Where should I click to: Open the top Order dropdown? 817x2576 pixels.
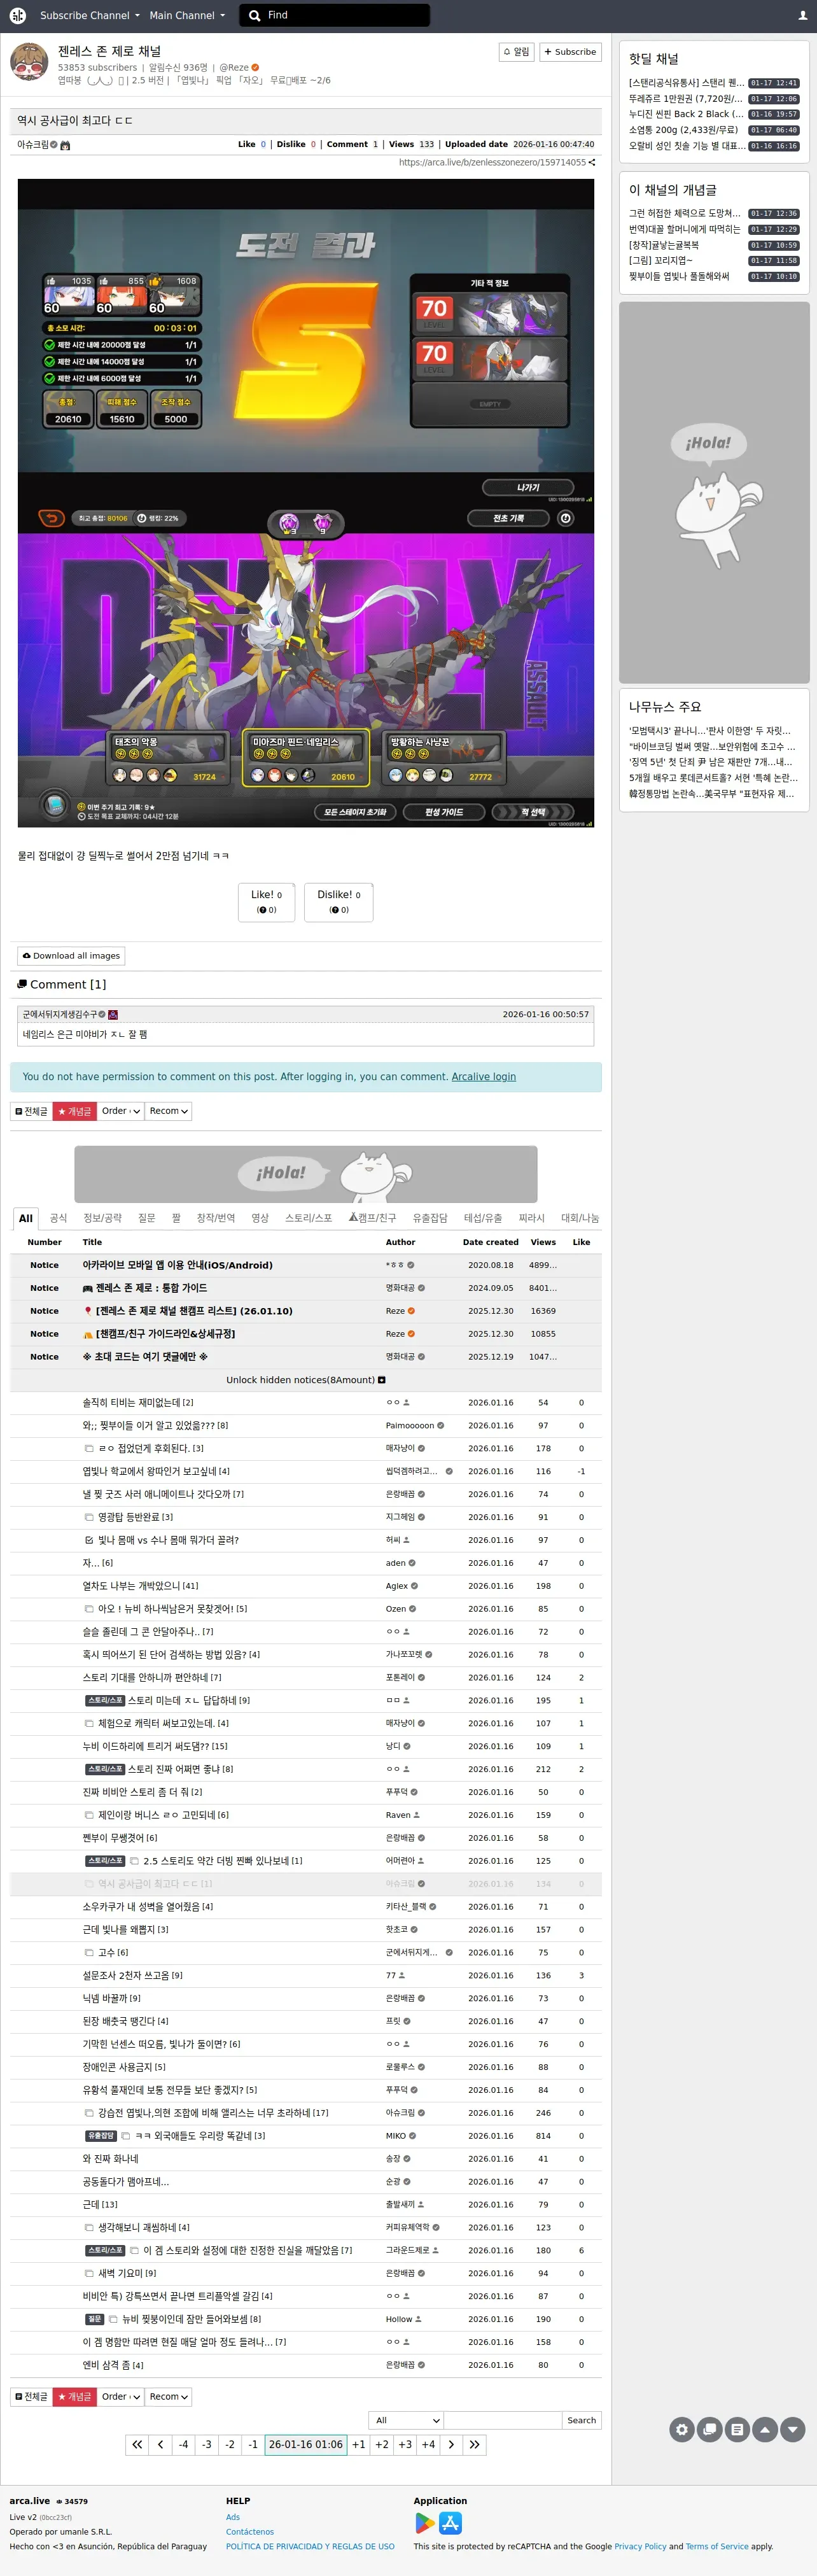tap(121, 1111)
